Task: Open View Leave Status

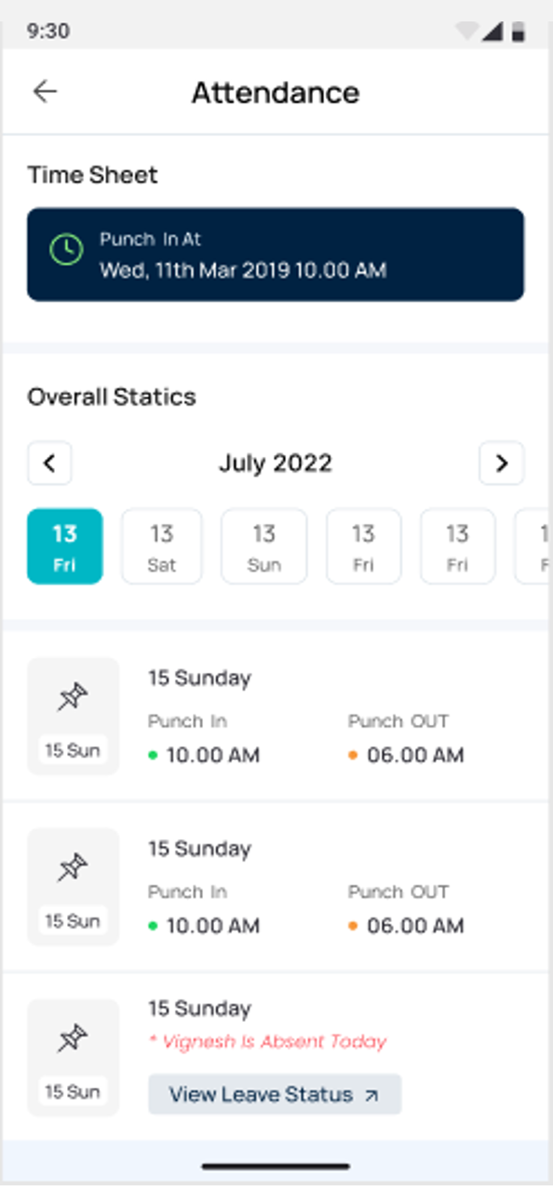Action: point(275,1094)
